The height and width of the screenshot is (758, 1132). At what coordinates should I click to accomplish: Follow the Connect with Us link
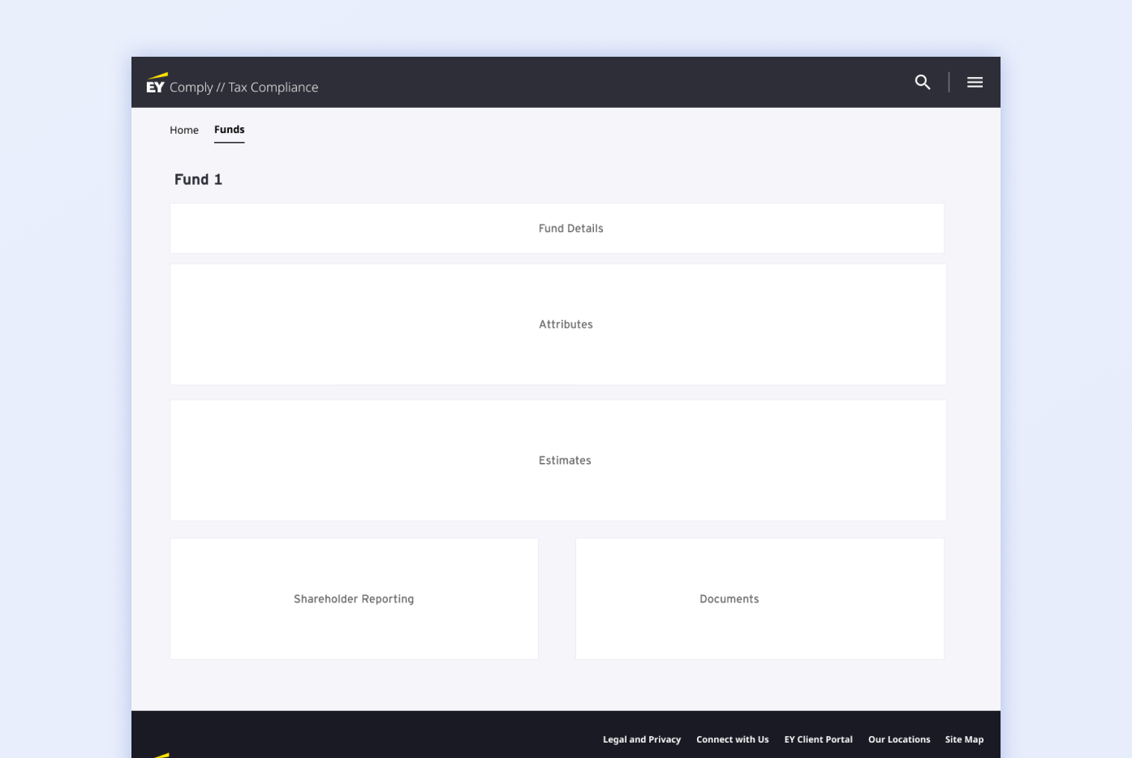(733, 739)
